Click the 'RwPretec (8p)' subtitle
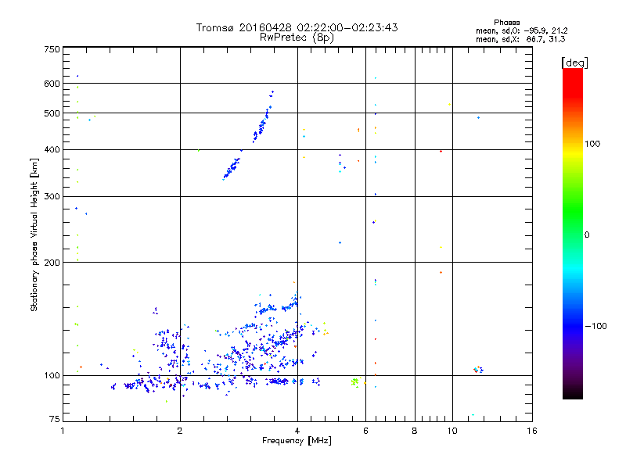The image size is (626, 469). (x=297, y=38)
